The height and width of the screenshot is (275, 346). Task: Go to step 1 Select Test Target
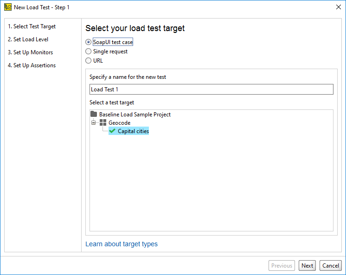[32, 26]
